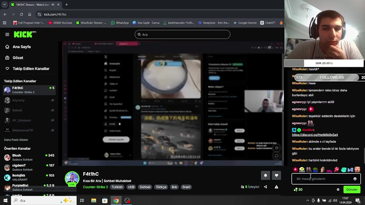Viewport: 365px width, 205px height.
Task: Insert the red gem quick emote
Action: click(295, 170)
